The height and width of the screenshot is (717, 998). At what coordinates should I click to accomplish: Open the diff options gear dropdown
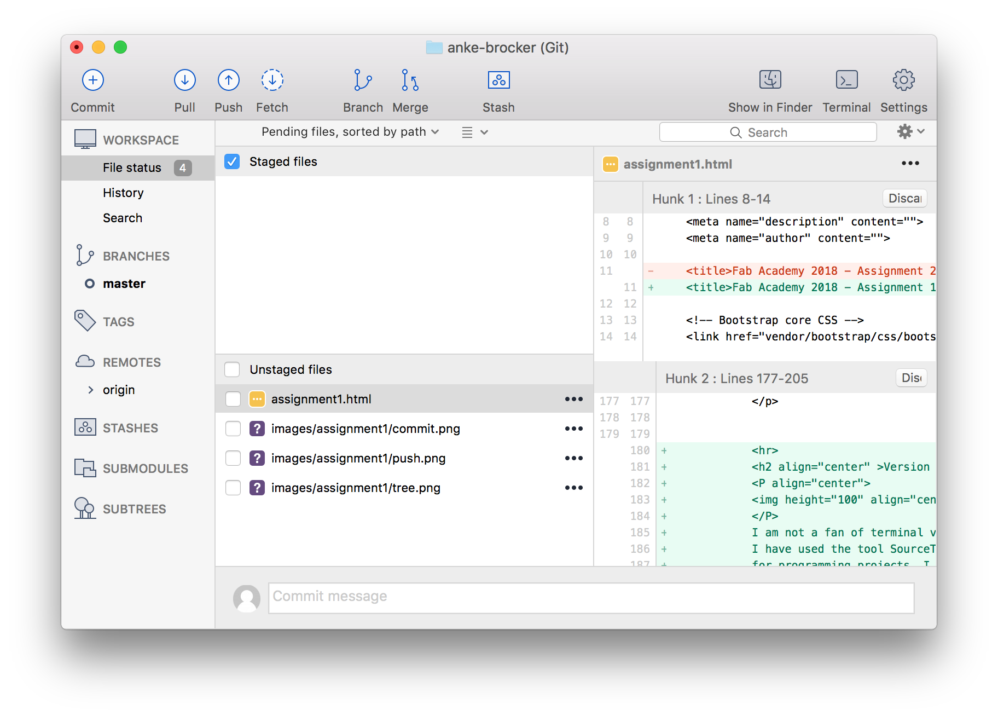coord(911,131)
